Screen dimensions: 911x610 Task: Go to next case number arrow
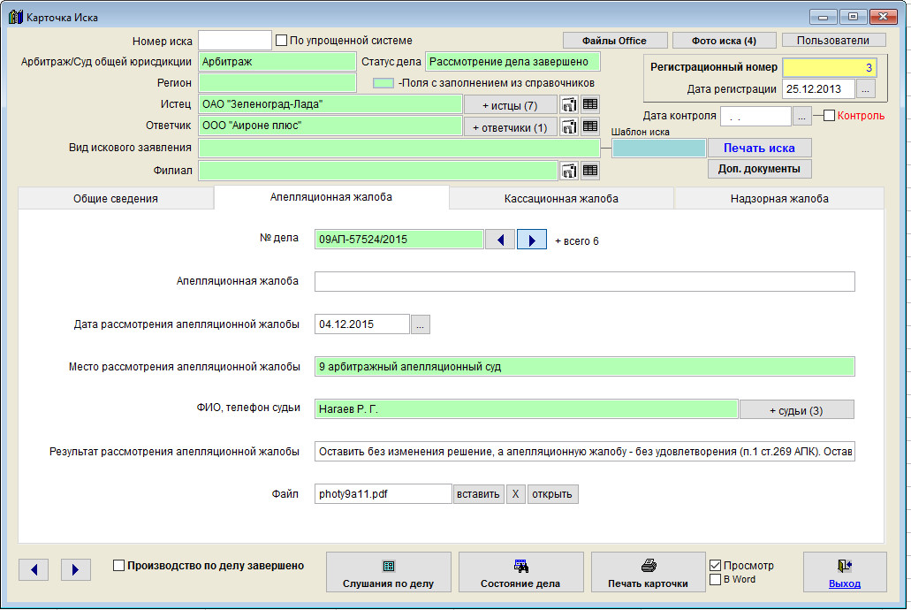click(x=531, y=240)
